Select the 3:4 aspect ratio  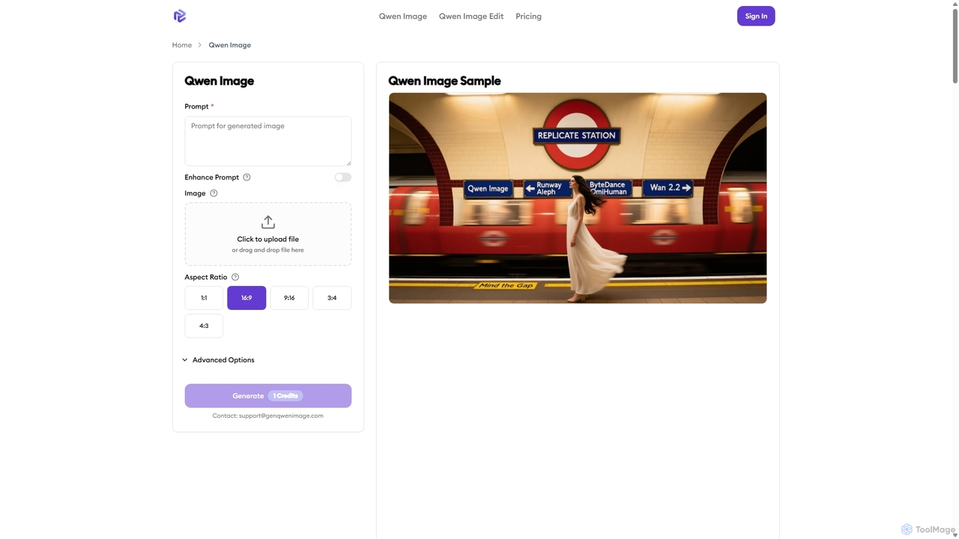click(x=332, y=298)
